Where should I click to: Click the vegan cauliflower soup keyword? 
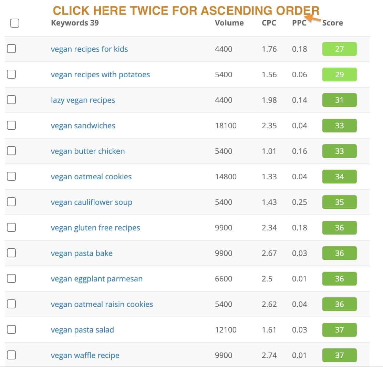point(92,202)
